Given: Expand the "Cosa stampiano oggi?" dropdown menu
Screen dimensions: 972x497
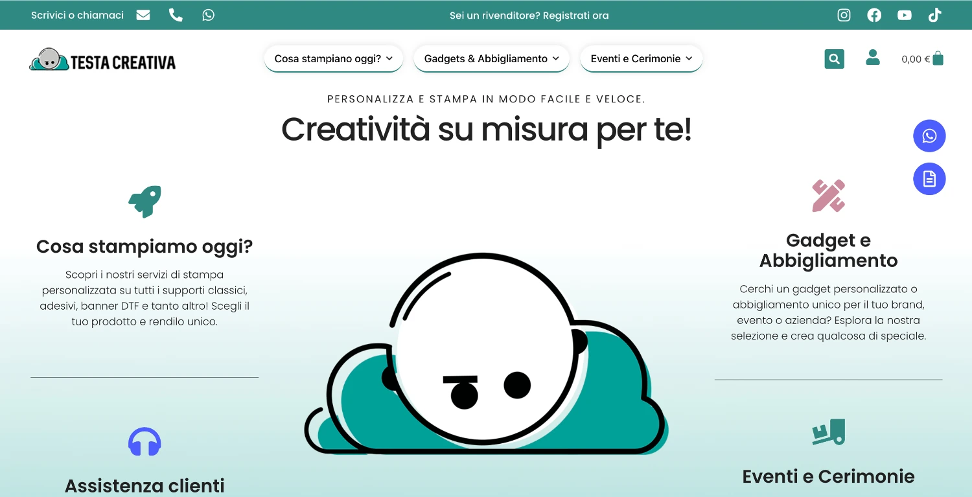Looking at the screenshot, I should 333,58.
